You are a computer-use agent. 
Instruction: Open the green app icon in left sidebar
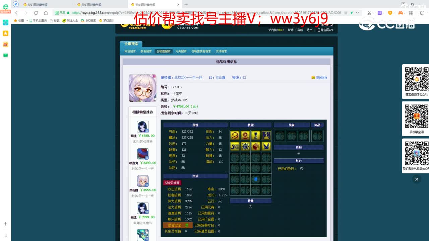point(5,55)
